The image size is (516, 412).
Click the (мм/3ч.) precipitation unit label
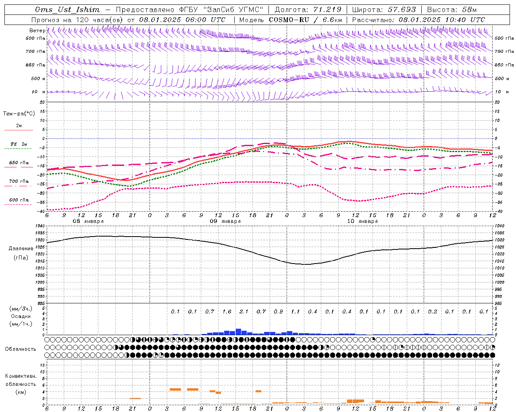[x=21, y=309]
